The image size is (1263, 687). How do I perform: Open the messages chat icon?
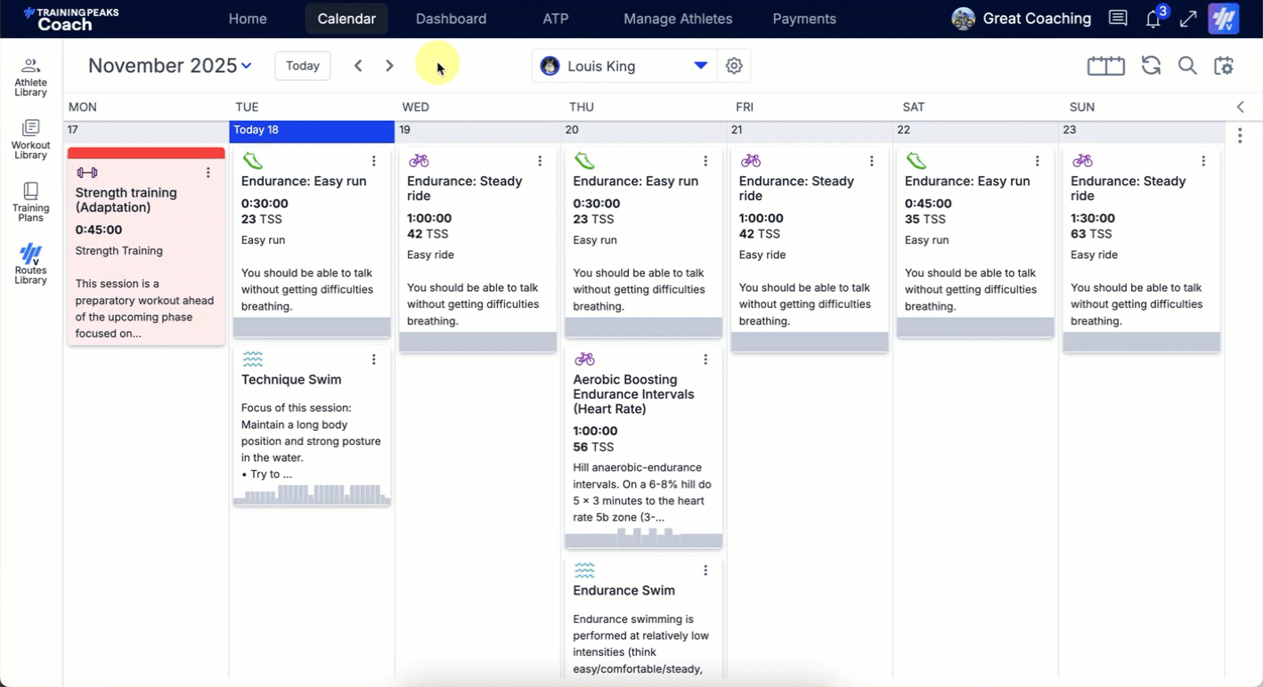click(x=1117, y=19)
